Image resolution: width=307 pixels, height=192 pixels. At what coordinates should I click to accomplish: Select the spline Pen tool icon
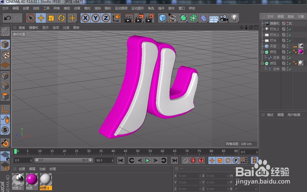[x=172, y=18]
